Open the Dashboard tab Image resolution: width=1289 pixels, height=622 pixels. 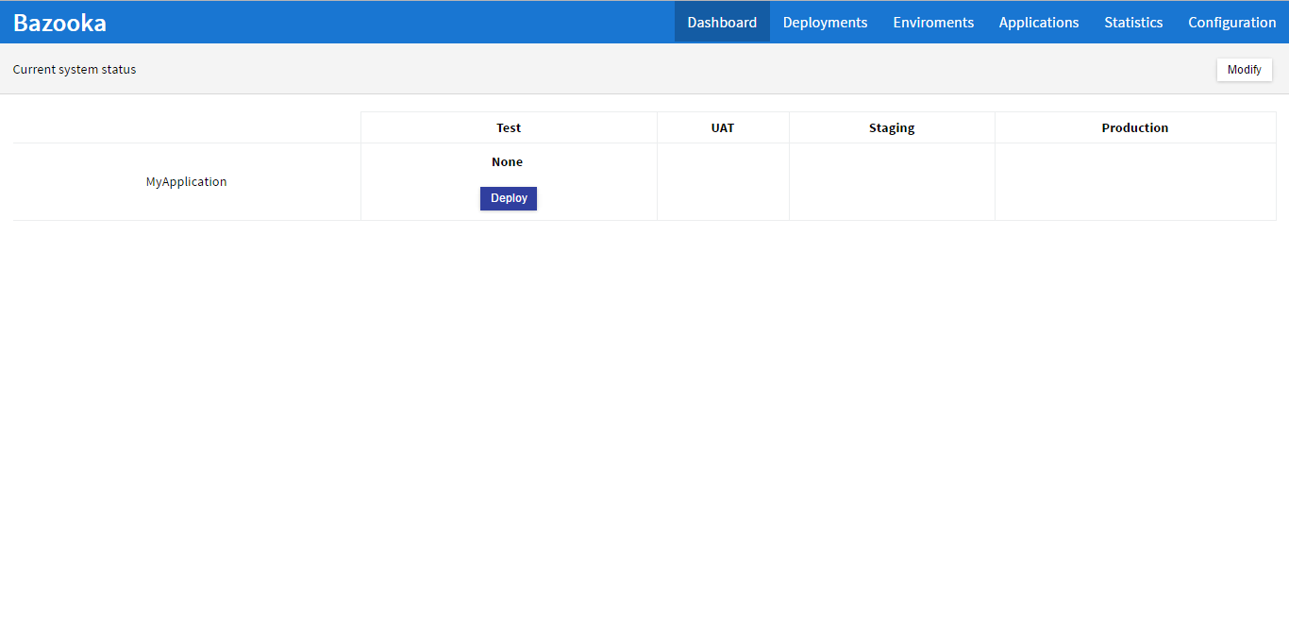722,22
